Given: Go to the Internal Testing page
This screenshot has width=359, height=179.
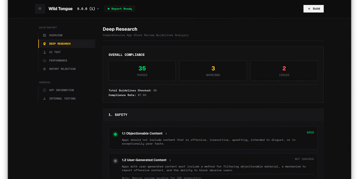Looking at the screenshot, I should coord(62,99).
